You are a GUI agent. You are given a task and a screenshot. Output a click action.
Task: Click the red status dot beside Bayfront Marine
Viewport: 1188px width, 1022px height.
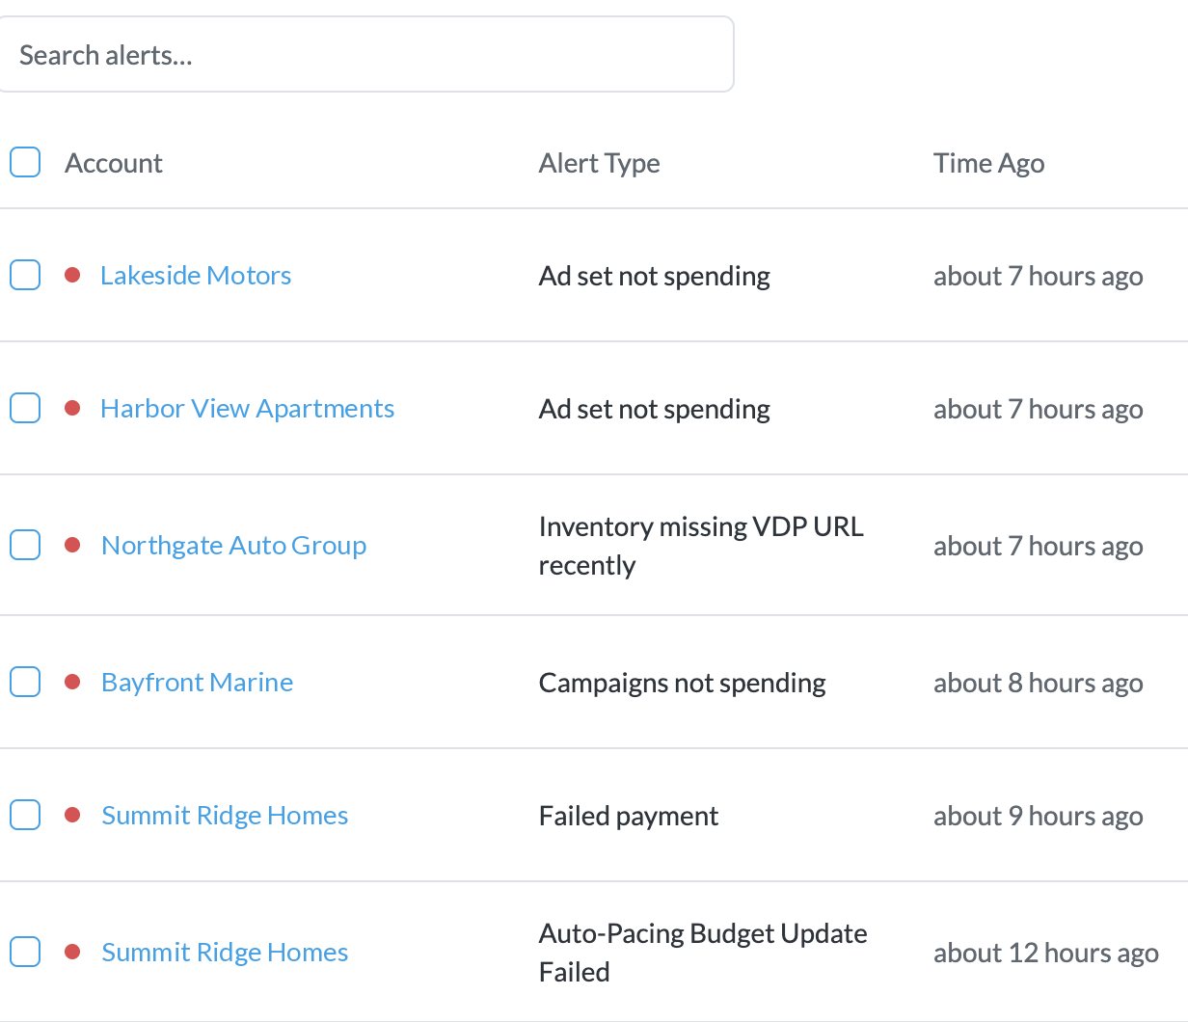coord(71,682)
